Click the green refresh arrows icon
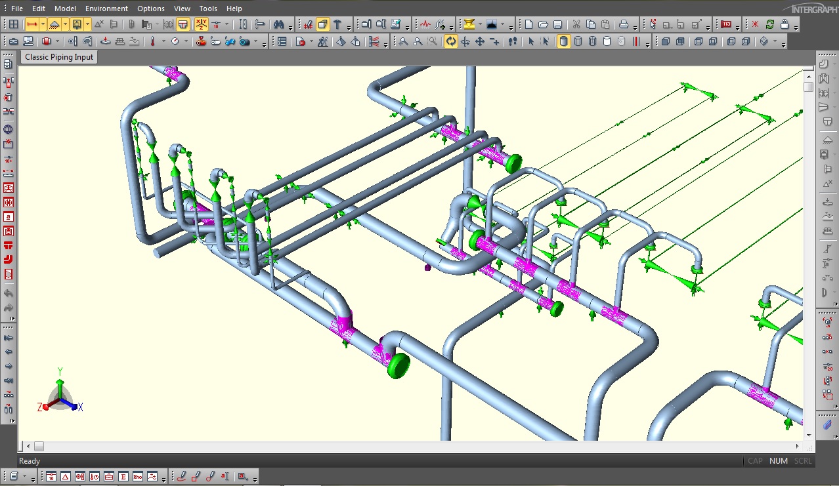This screenshot has width=839, height=486. (x=769, y=25)
